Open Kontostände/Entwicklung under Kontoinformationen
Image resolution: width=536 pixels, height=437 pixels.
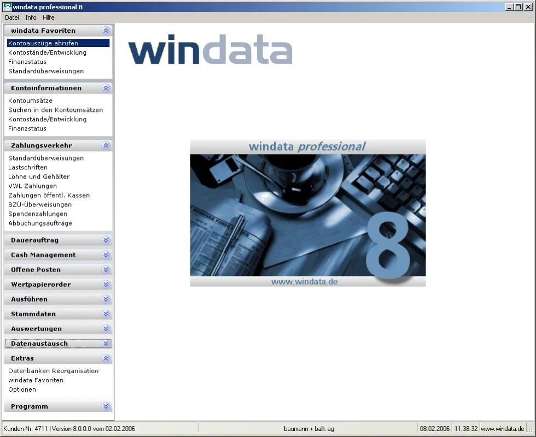[47, 119]
